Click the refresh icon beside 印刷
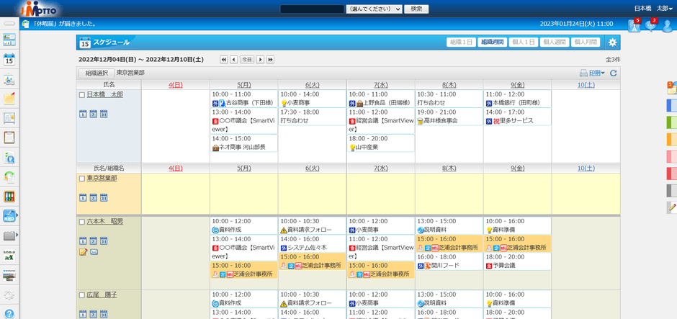677x319 pixels. tap(613, 73)
